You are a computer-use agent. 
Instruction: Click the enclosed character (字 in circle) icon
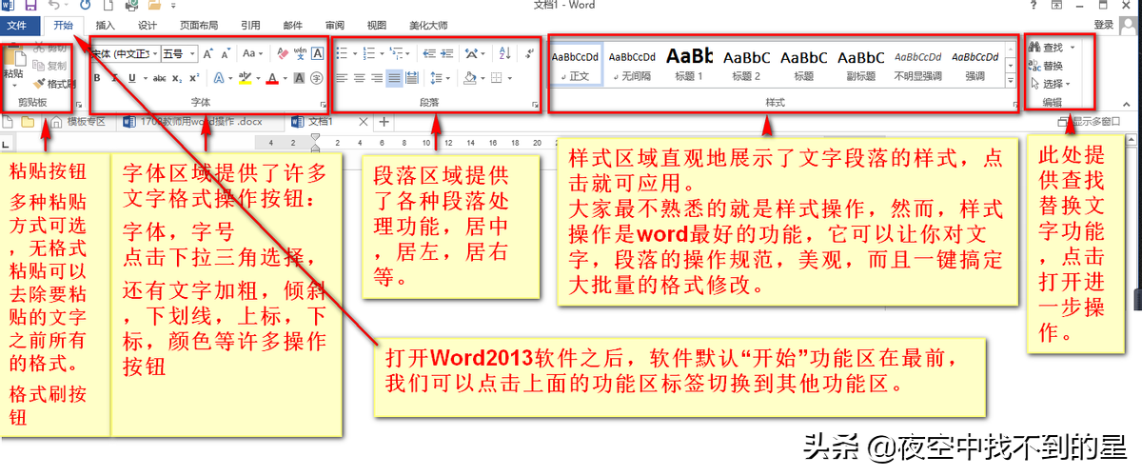[316, 78]
